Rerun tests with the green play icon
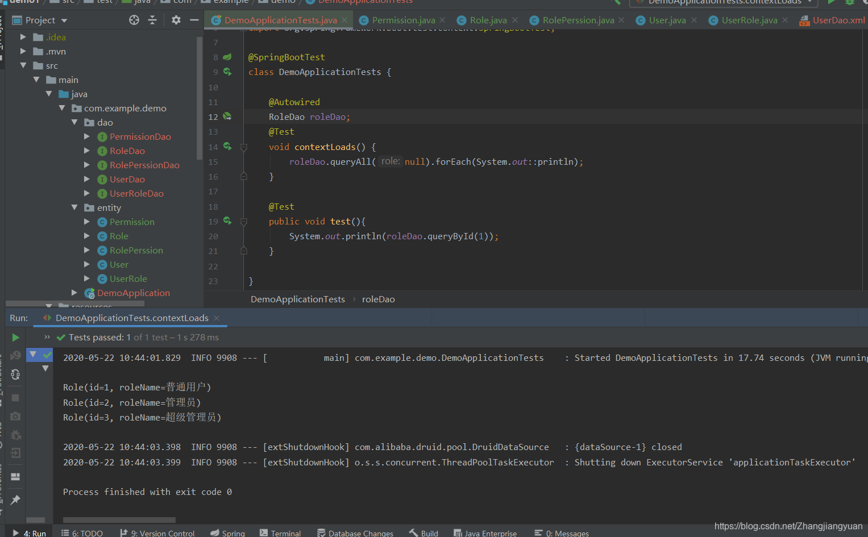 coord(15,338)
